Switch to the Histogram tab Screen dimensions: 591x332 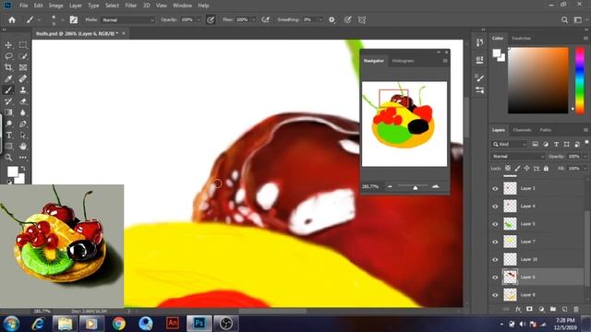click(x=403, y=61)
